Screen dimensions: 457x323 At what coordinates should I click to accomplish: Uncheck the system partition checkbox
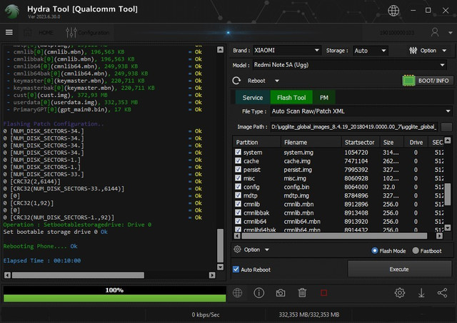coord(238,152)
